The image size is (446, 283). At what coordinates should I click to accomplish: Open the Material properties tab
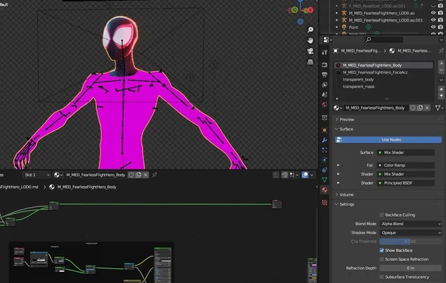(x=325, y=190)
